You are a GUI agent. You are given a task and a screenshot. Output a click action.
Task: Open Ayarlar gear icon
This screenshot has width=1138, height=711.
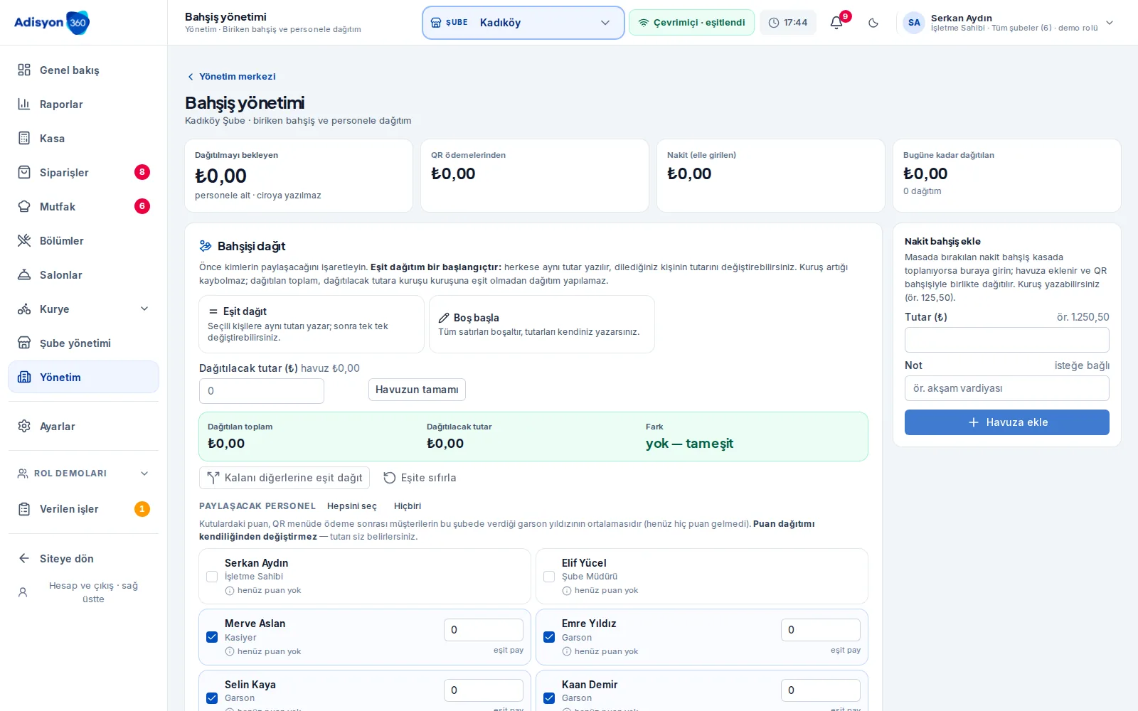24,426
